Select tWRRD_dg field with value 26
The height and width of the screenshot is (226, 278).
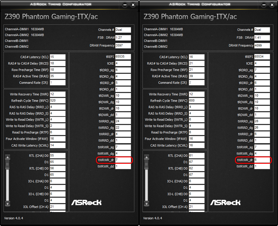point(262,128)
